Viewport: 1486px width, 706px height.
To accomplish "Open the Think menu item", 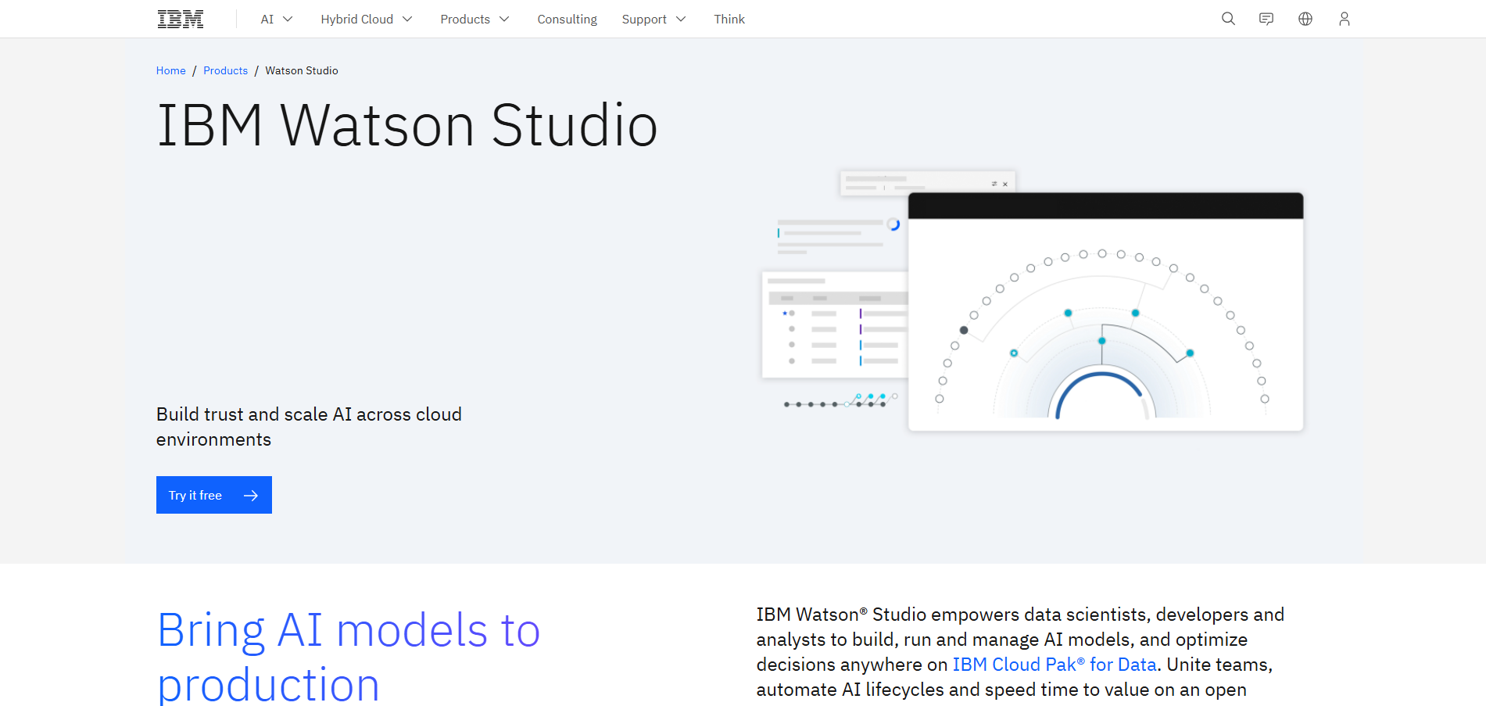I will [x=729, y=19].
